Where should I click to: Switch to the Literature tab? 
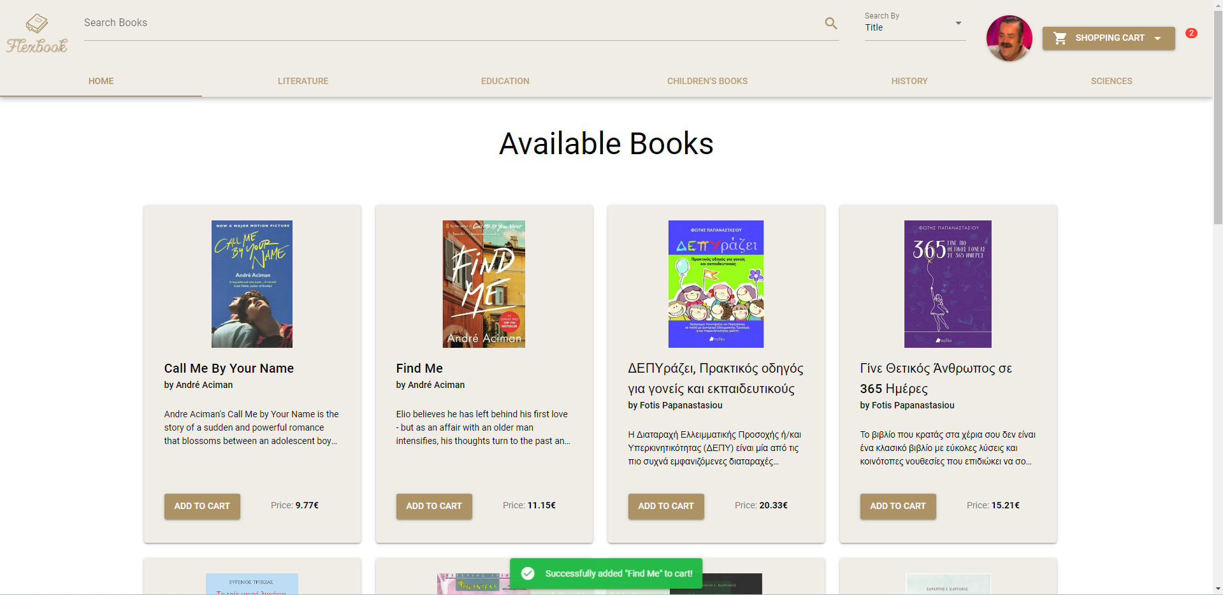tap(303, 81)
